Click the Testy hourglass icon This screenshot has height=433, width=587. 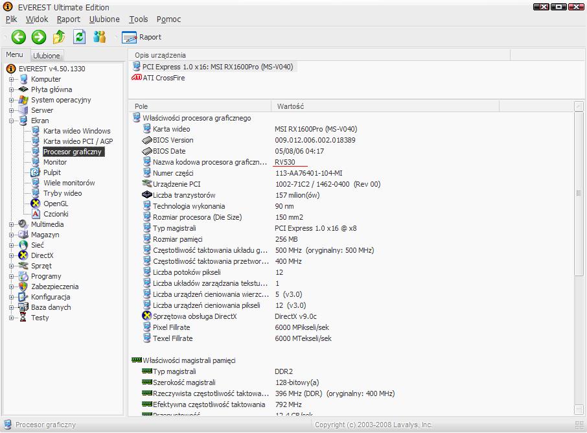pyautogui.click(x=23, y=318)
